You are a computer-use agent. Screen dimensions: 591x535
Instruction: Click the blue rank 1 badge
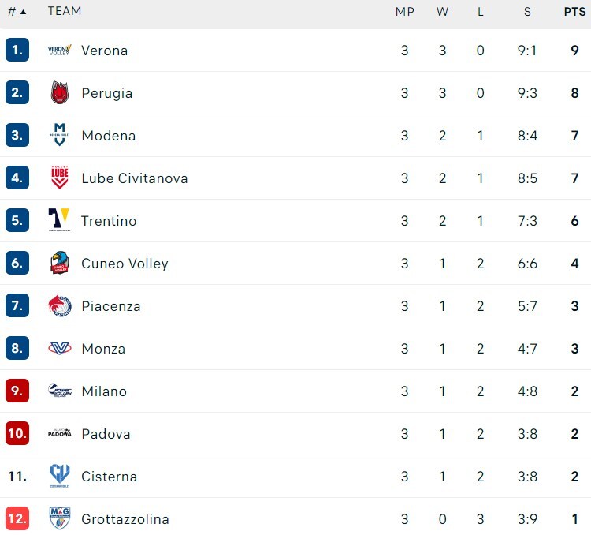click(17, 51)
